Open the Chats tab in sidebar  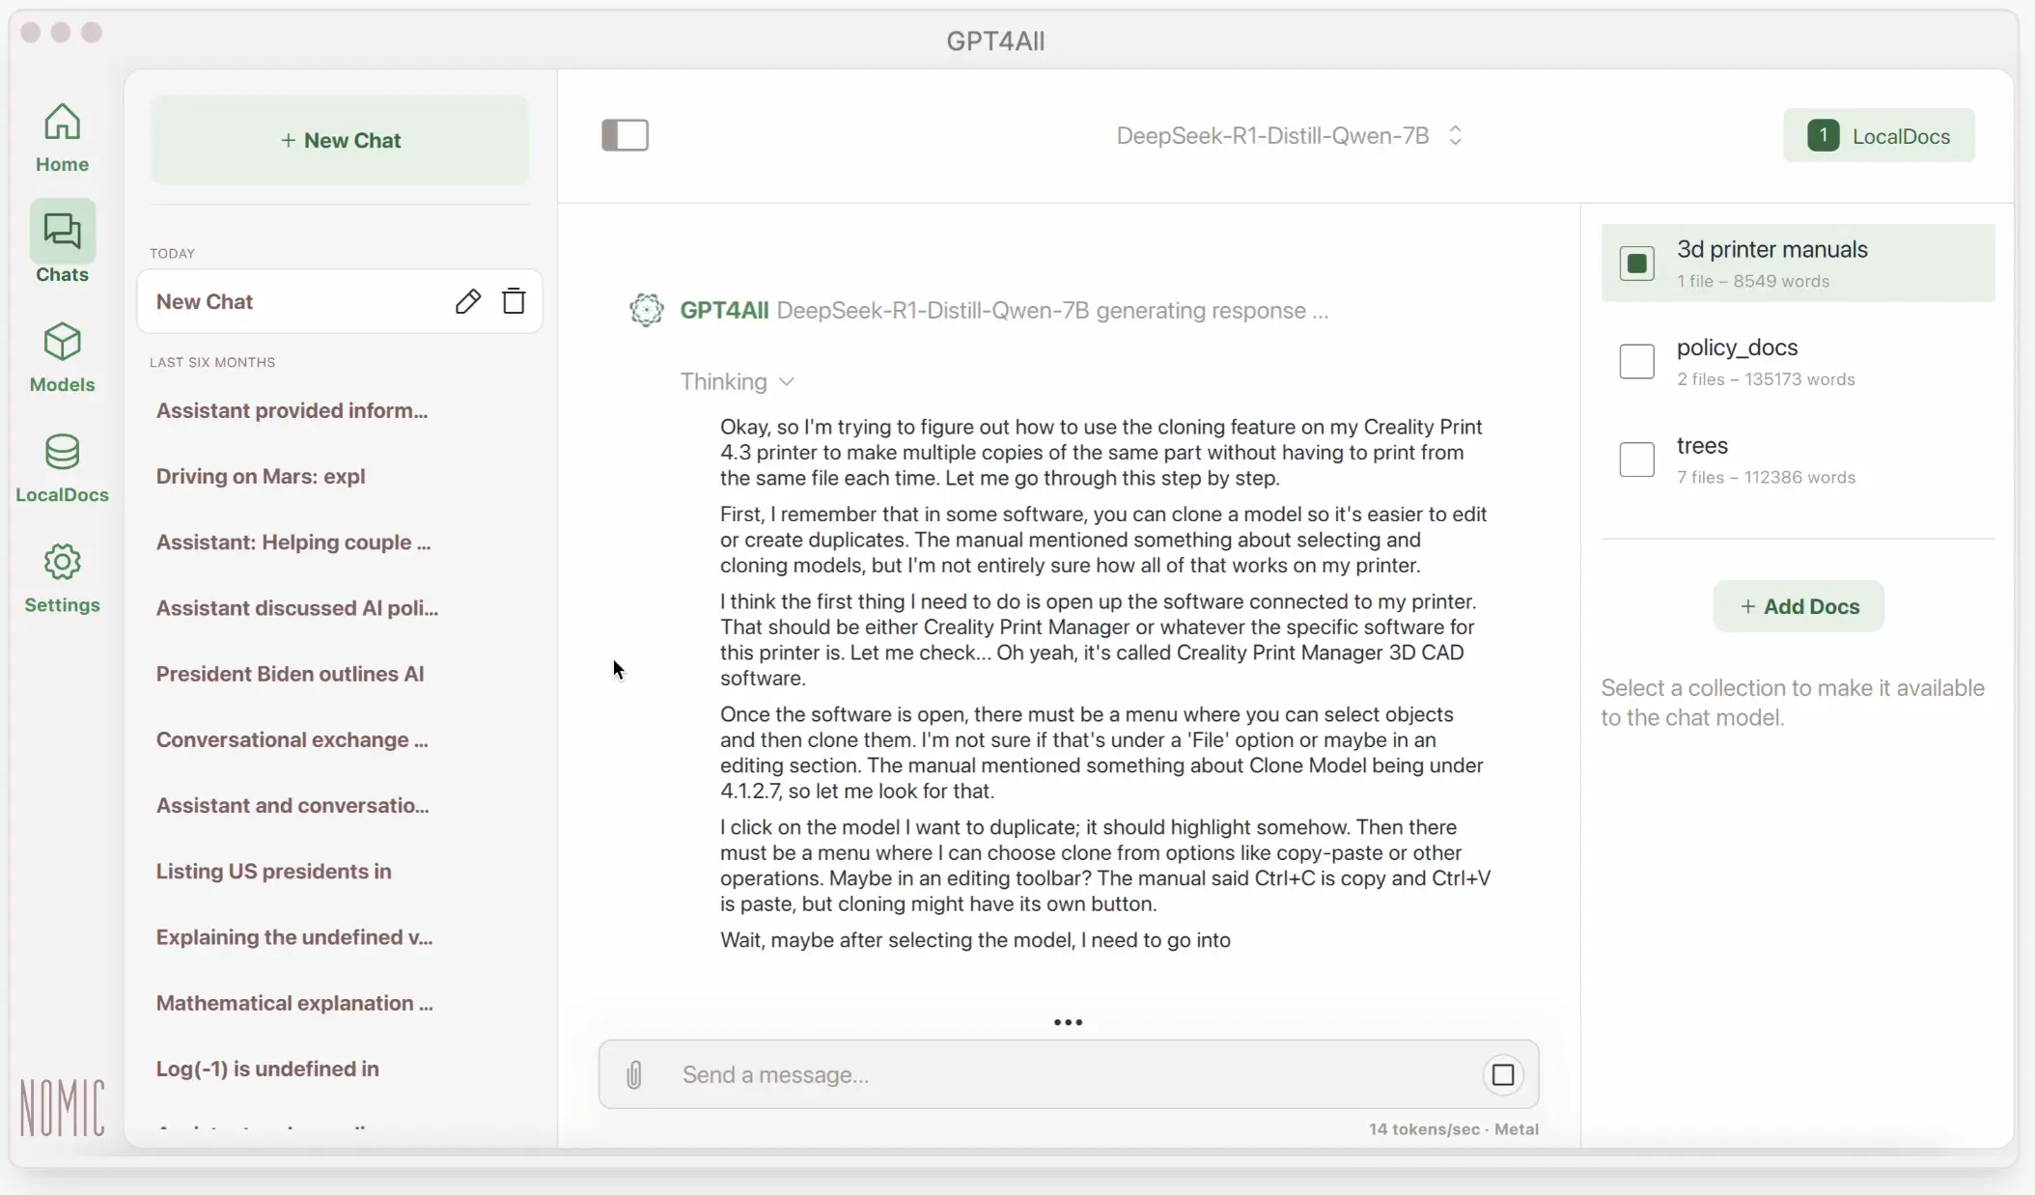click(x=63, y=247)
